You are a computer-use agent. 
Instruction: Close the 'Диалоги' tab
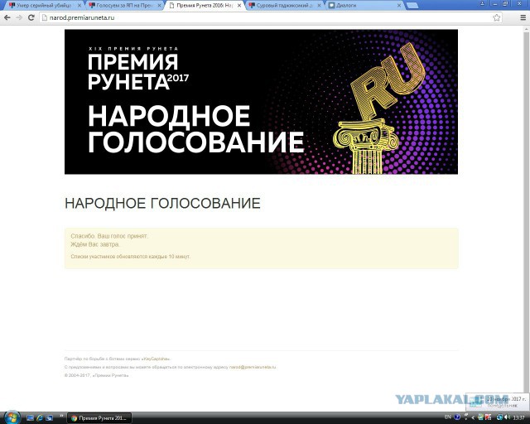(x=399, y=6)
